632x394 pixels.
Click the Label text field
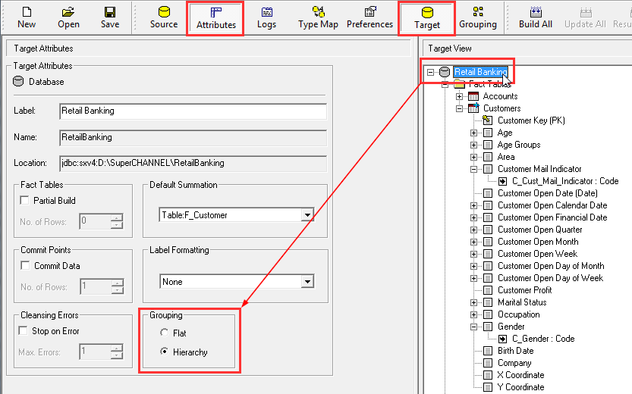[193, 111]
